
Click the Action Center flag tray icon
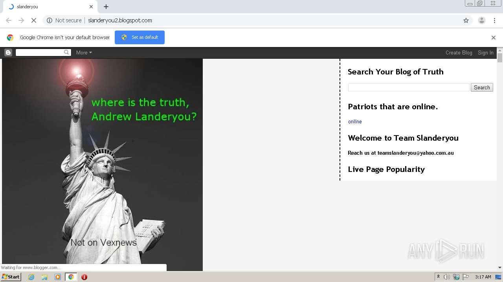pyautogui.click(x=466, y=277)
